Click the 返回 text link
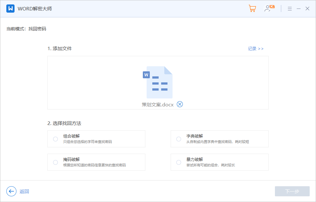 (24, 191)
